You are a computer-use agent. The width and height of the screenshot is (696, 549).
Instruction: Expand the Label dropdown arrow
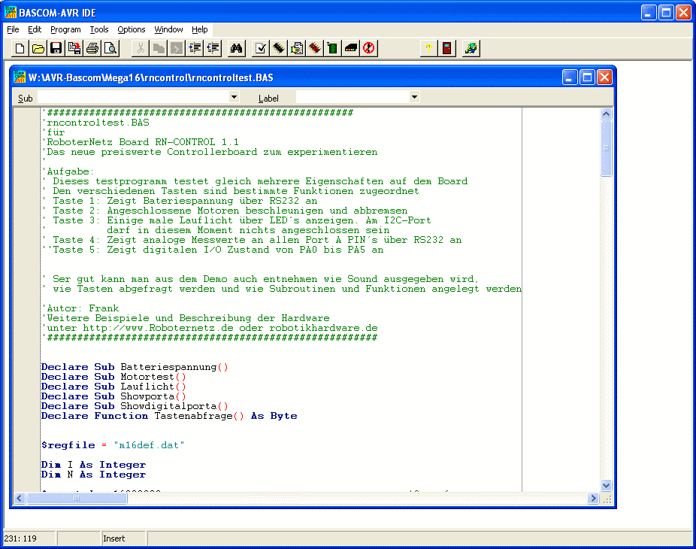pyautogui.click(x=414, y=97)
